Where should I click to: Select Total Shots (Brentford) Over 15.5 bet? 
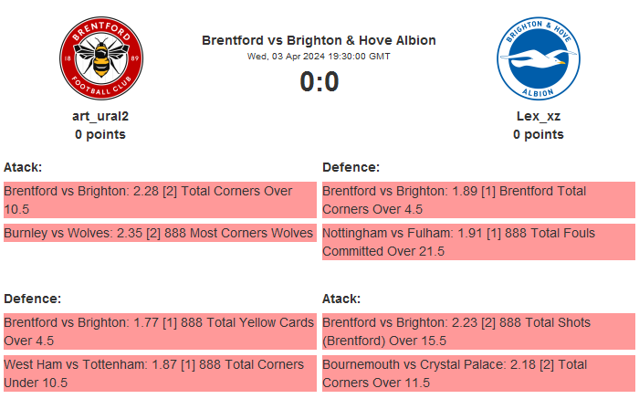pos(477,331)
